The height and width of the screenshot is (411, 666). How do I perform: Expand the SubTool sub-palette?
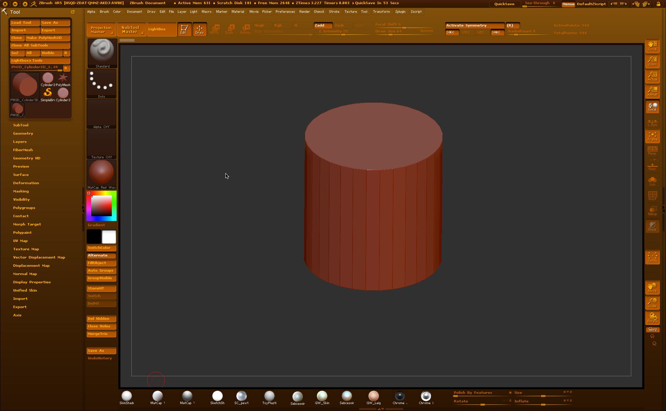21,125
